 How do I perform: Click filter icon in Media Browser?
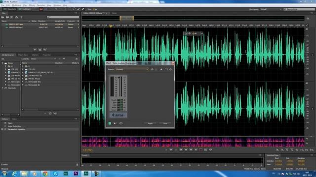point(77,59)
